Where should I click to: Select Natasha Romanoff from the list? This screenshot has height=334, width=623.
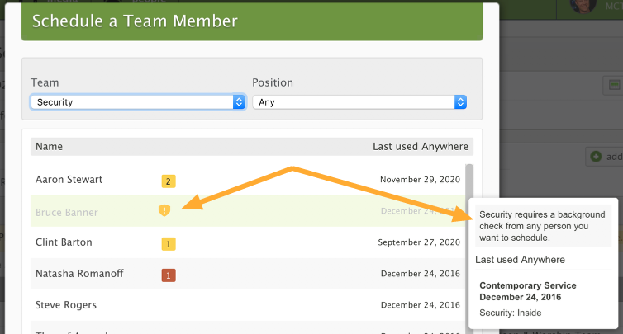(x=79, y=273)
